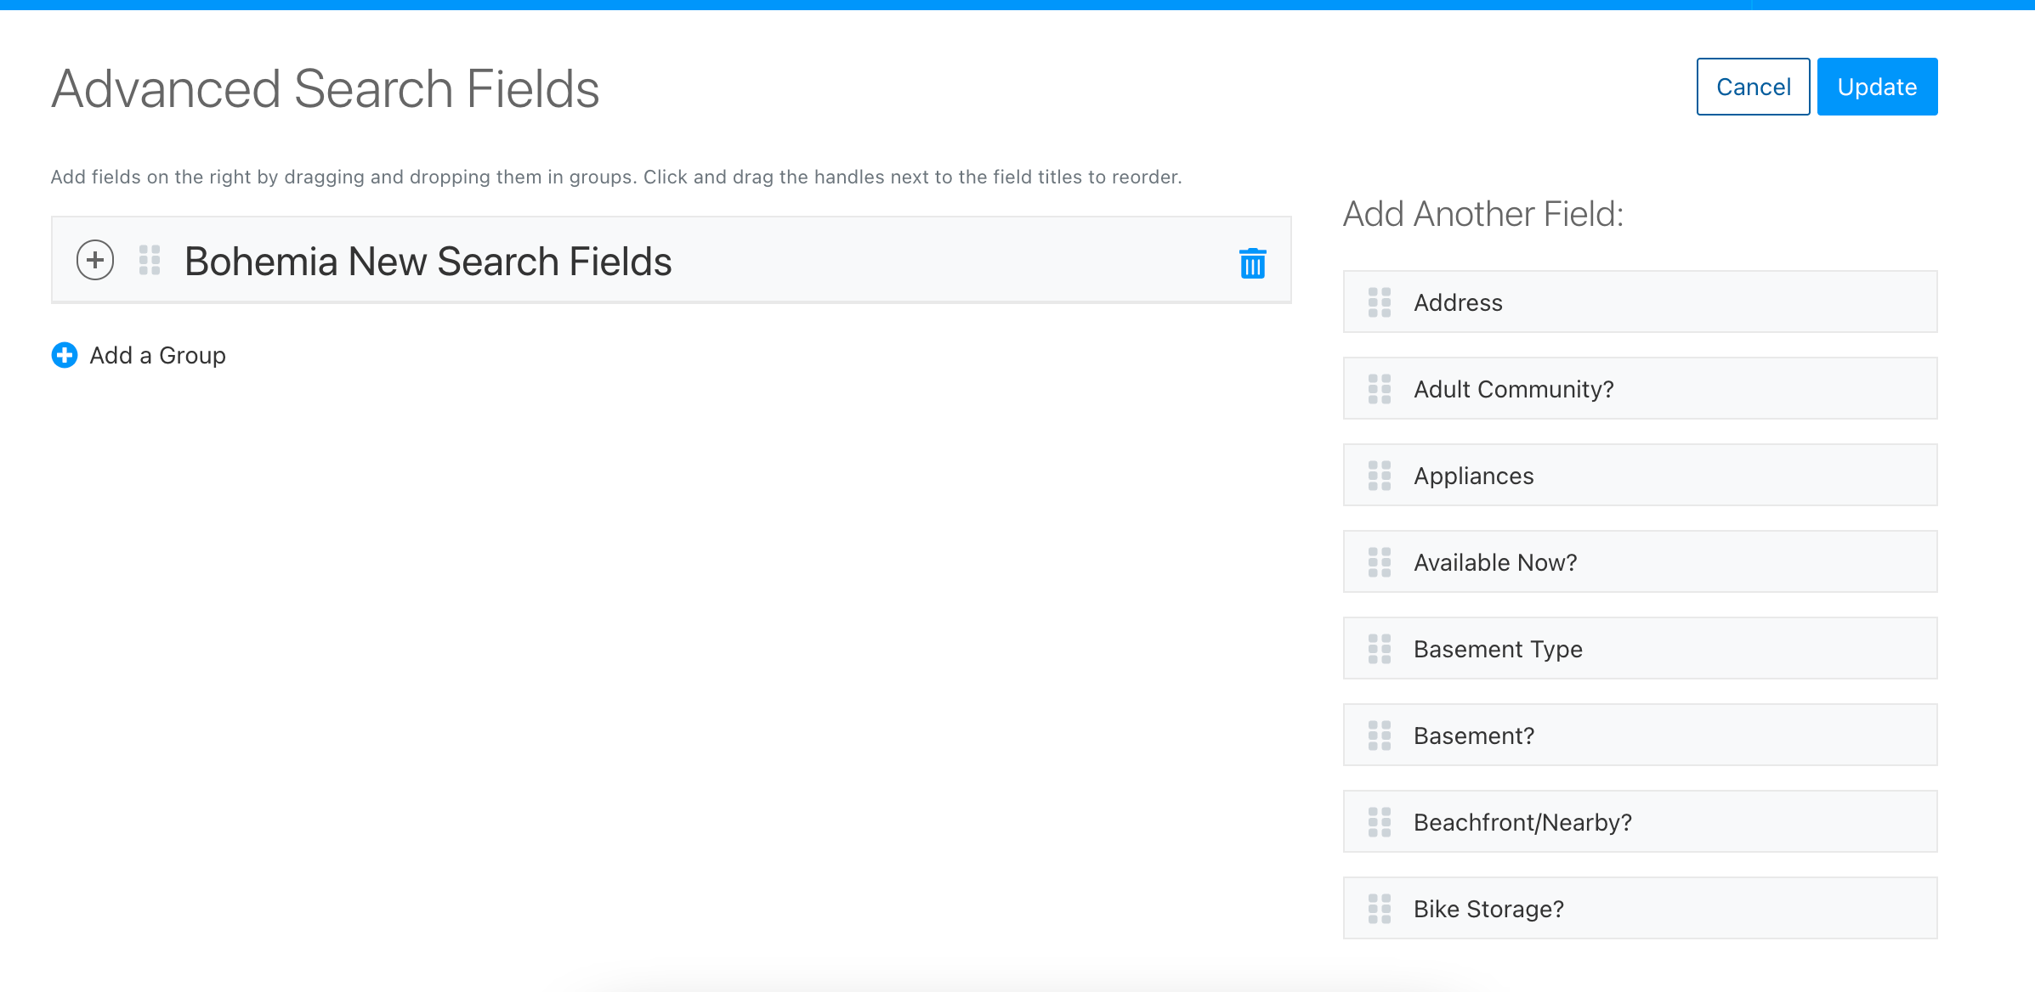2035x992 pixels.
Task: Click the Address field drag handle
Action: pos(1380,302)
